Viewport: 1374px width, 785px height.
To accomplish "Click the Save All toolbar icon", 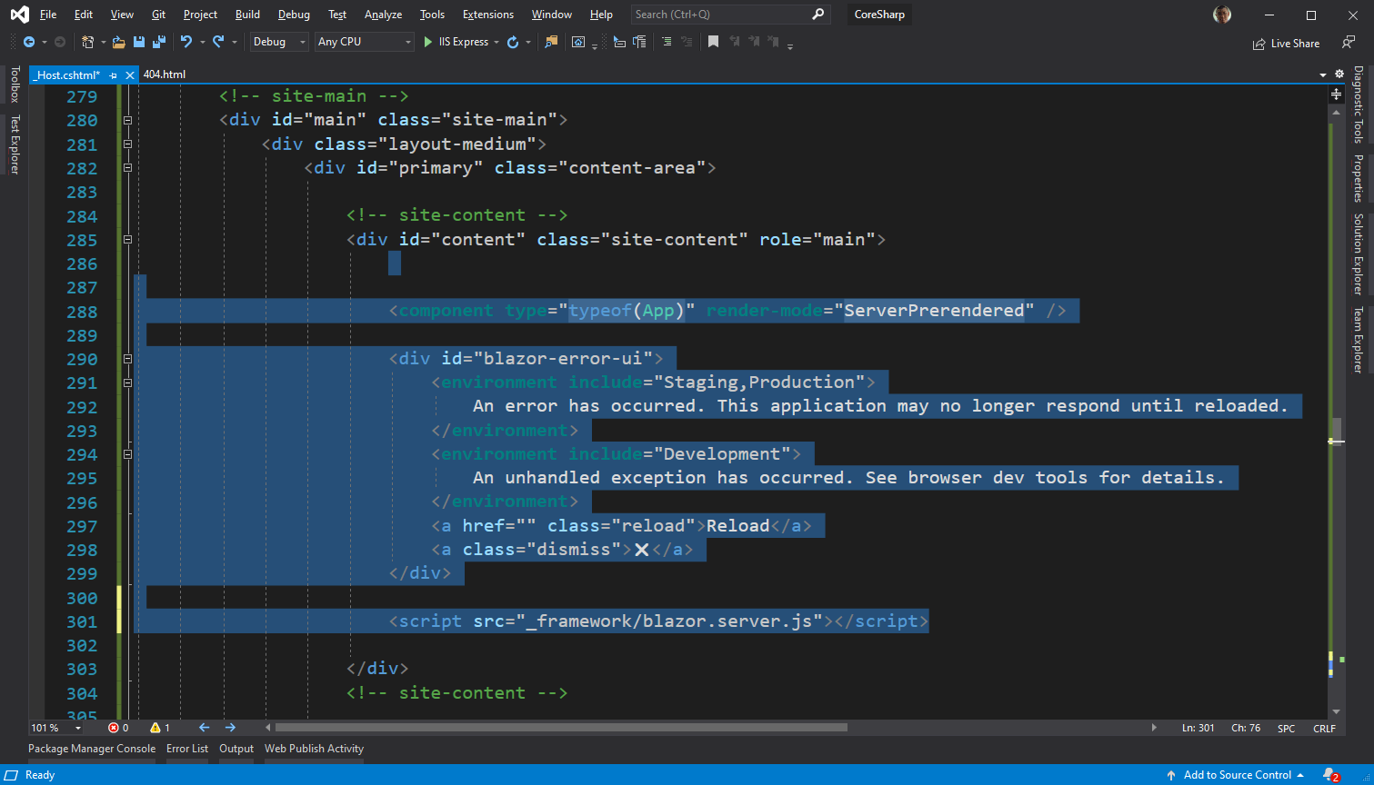I will click(x=158, y=42).
